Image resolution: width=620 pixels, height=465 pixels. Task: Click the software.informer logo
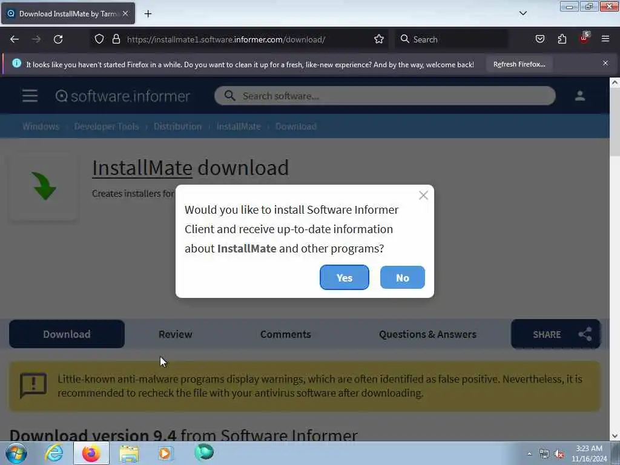click(x=122, y=96)
